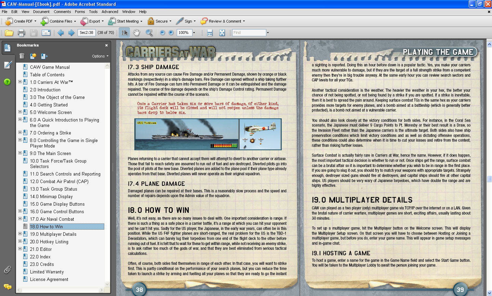Expand 17.0 Air Naval Combat bookmark
Screen dimensions: 492x296
(20, 219)
